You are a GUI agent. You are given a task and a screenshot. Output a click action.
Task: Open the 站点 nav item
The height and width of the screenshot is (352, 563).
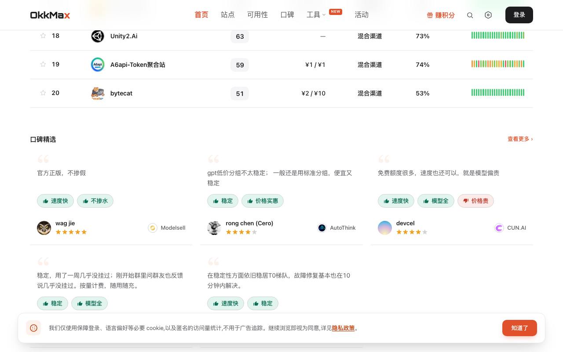pos(228,15)
